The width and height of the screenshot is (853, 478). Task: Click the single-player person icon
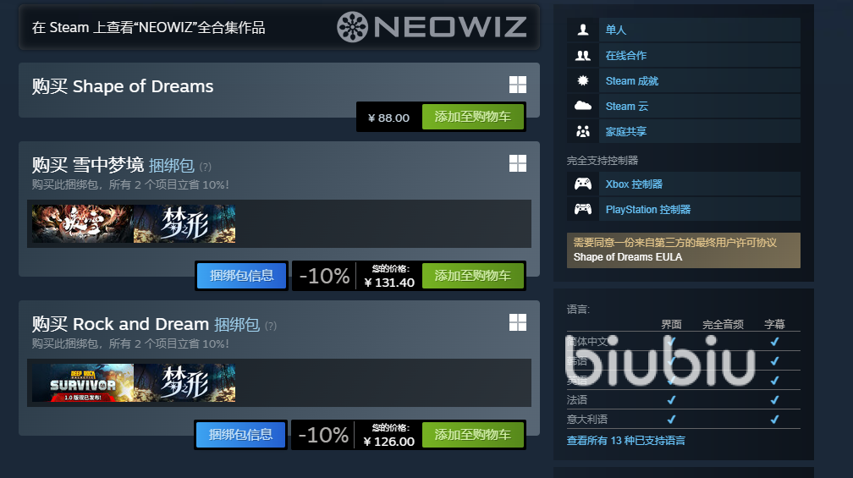[582, 30]
